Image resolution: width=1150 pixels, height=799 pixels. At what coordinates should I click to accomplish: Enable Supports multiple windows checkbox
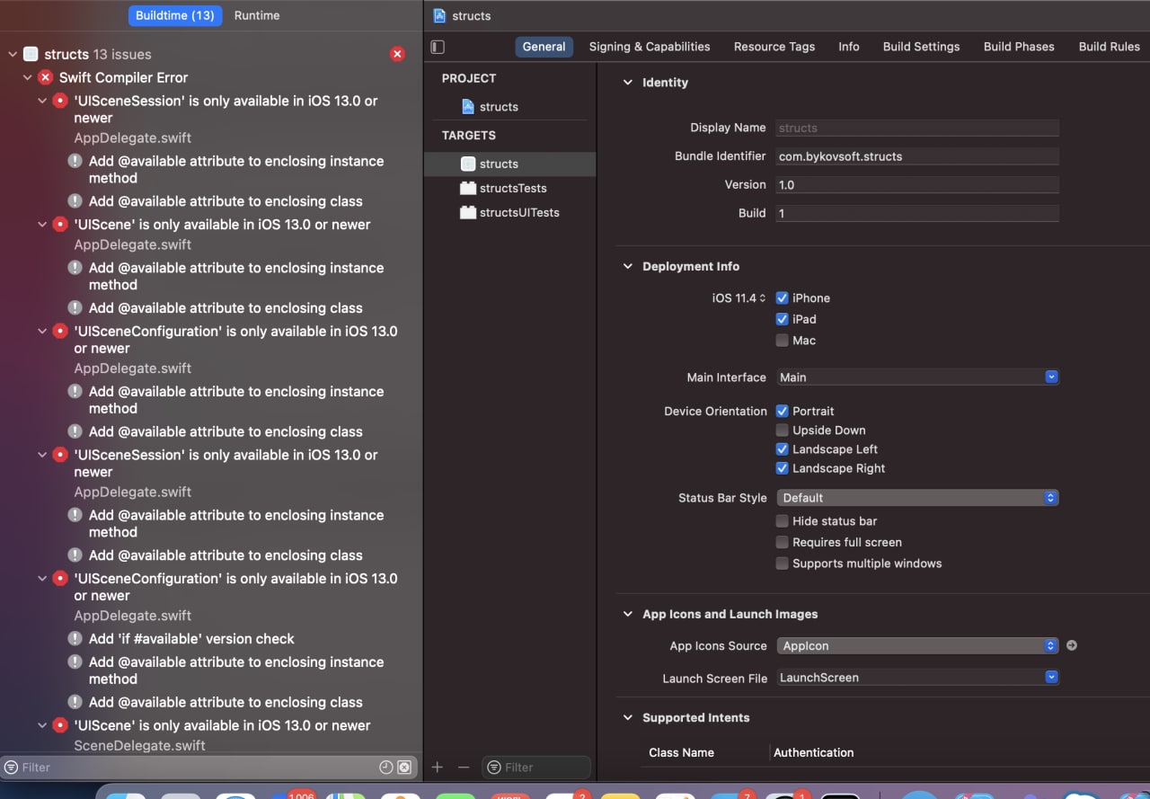coord(782,564)
